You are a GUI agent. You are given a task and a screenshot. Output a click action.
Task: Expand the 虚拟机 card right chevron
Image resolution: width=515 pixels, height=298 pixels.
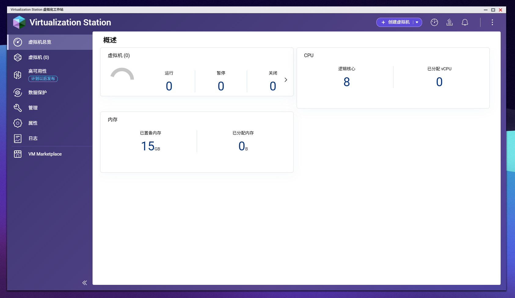coord(286,80)
